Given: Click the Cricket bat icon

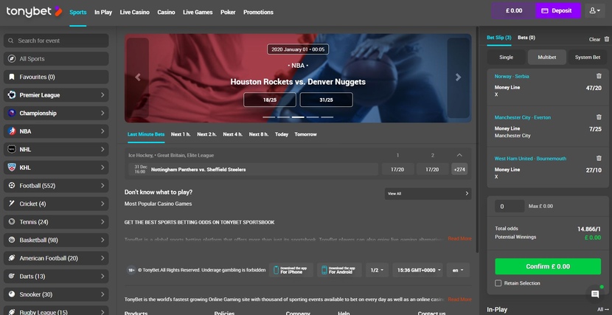Looking at the screenshot, I should 12,204.
